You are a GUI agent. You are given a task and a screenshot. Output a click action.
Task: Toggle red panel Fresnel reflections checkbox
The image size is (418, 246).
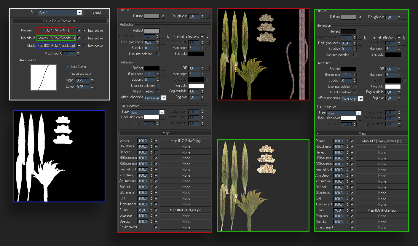tap(202, 36)
